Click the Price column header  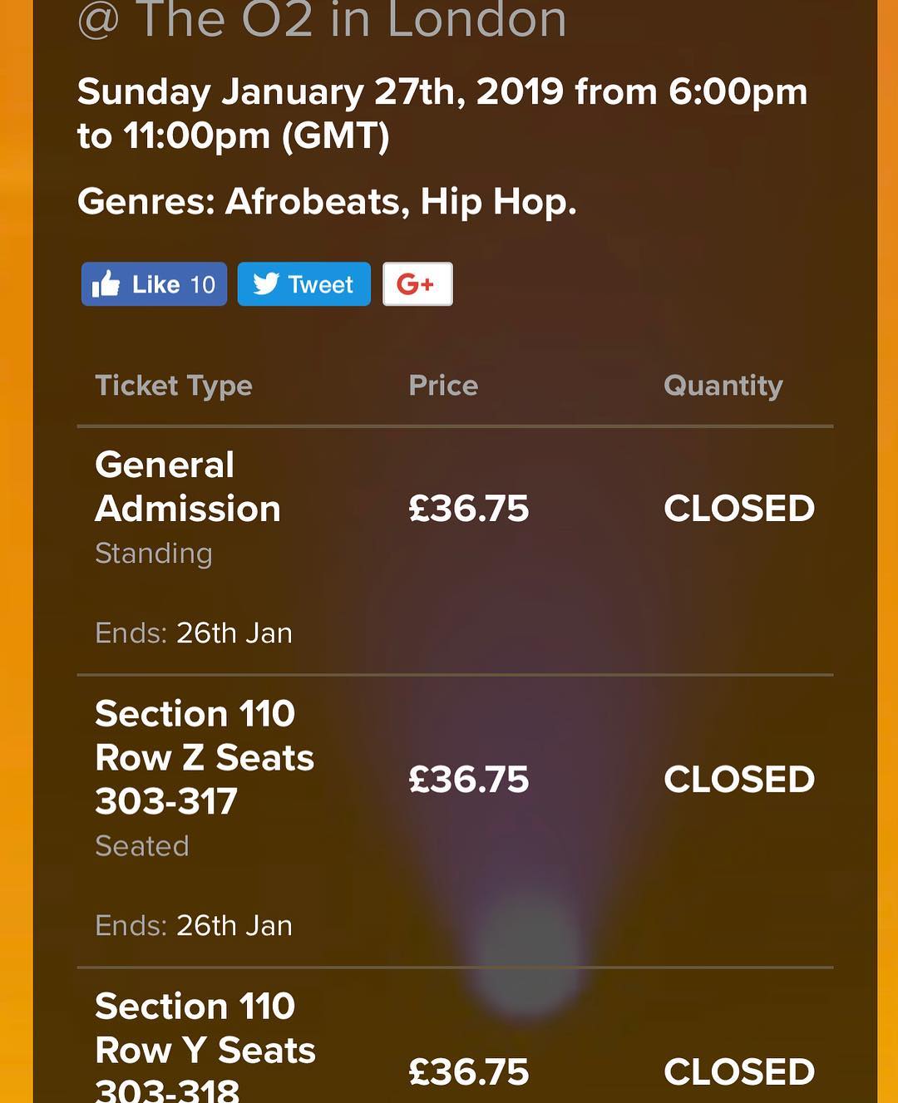point(443,386)
